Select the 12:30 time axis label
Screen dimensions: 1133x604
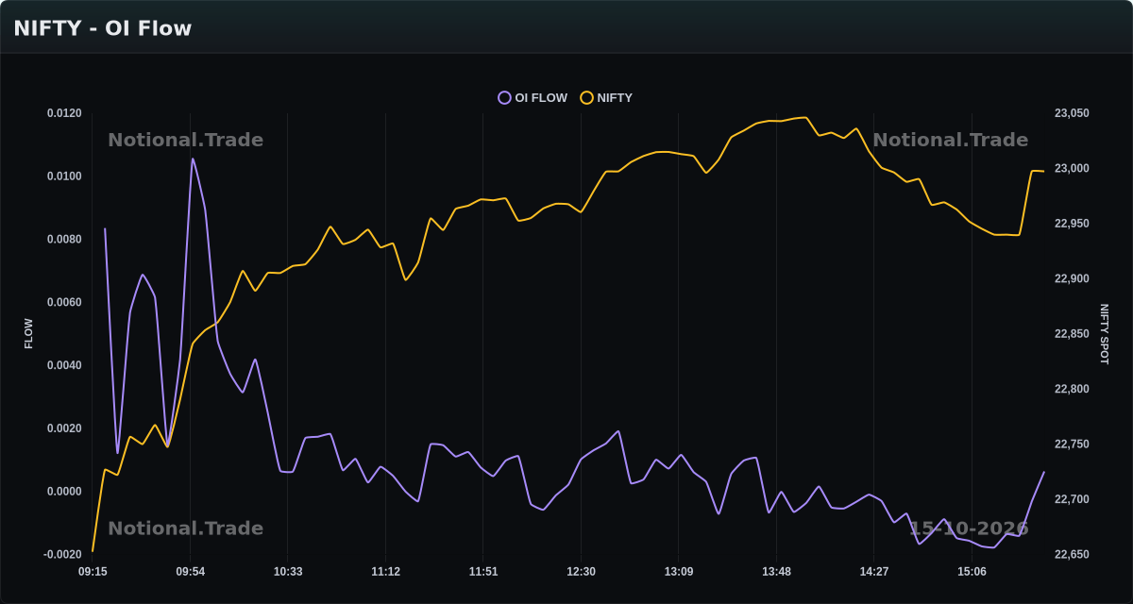tap(581, 571)
